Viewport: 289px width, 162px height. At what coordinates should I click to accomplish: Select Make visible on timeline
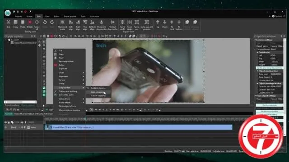point(70,110)
